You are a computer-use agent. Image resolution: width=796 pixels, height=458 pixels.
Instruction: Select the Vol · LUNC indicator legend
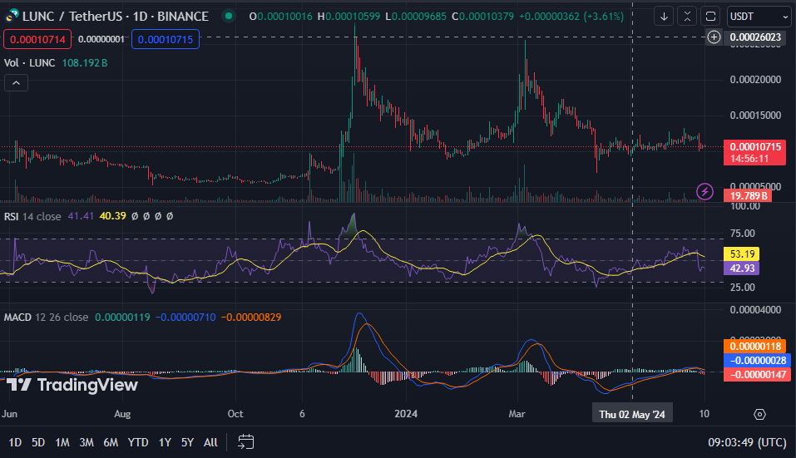tap(30, 62)
